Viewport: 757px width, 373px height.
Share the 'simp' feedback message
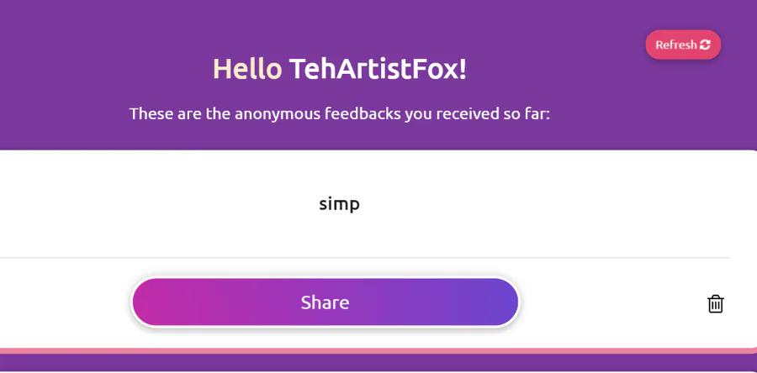click(325, 302)
